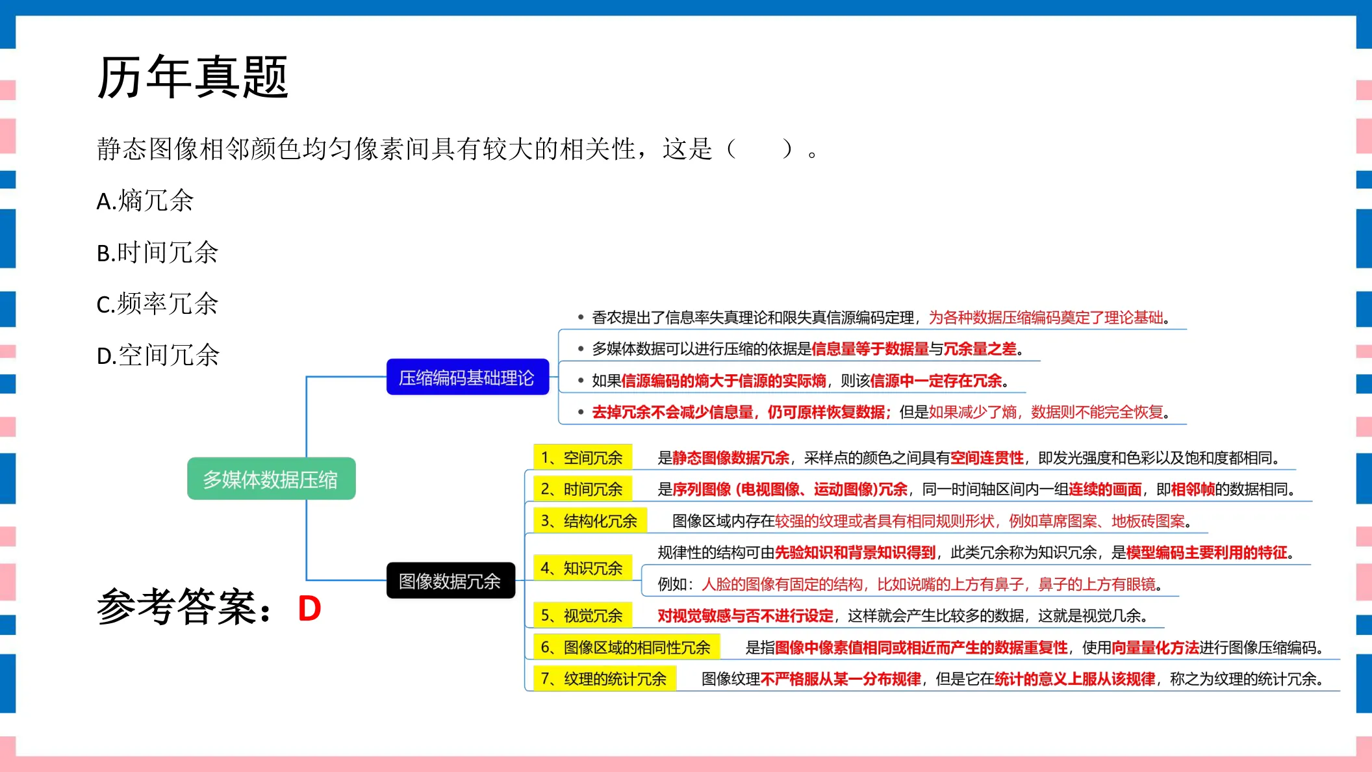Click the bullet starting 如果信源编码的熵大于
Screen dimensions: 1372x772
click(x=794, y=381)
